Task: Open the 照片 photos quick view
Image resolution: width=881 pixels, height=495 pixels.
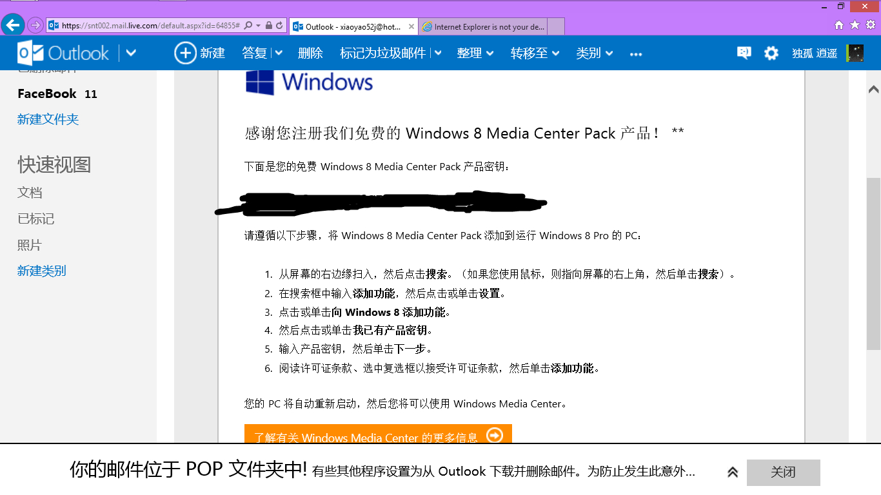Action: [x=30, y=245]
